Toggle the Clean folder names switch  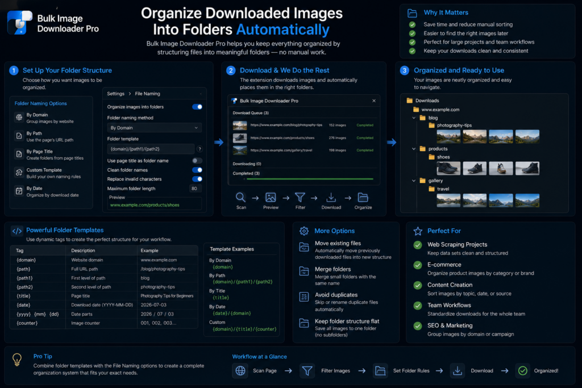tap(197, 170)
